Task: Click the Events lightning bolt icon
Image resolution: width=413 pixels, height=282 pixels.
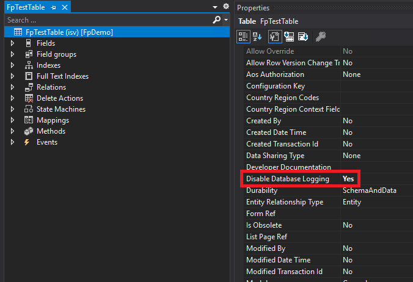Action: tap(27, 142)
